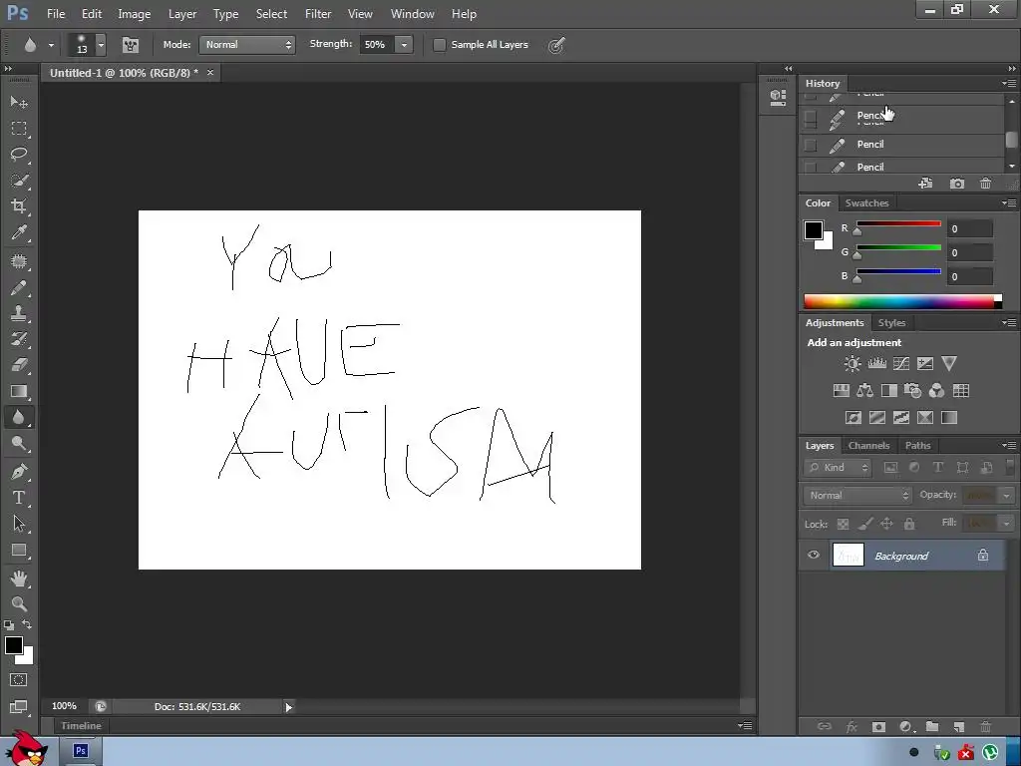1021x766 pixels.
Task: Add a Levels adjustment
Action: coord(877,363)
